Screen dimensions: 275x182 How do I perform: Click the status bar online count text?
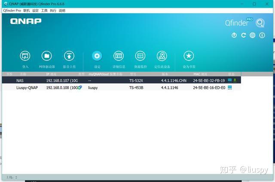pyautogui.click(x=12, y=177)
